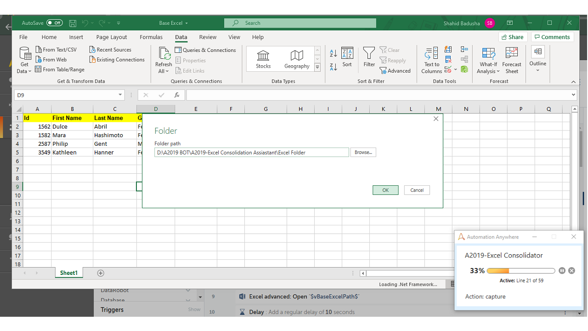Toggle the AutoSave switch
588x331 pixels.
tap(55, 23)
